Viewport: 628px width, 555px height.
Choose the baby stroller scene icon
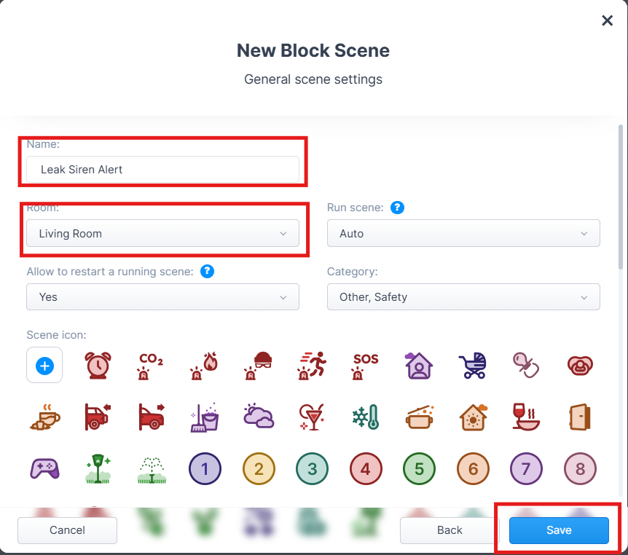coord(473,365)
